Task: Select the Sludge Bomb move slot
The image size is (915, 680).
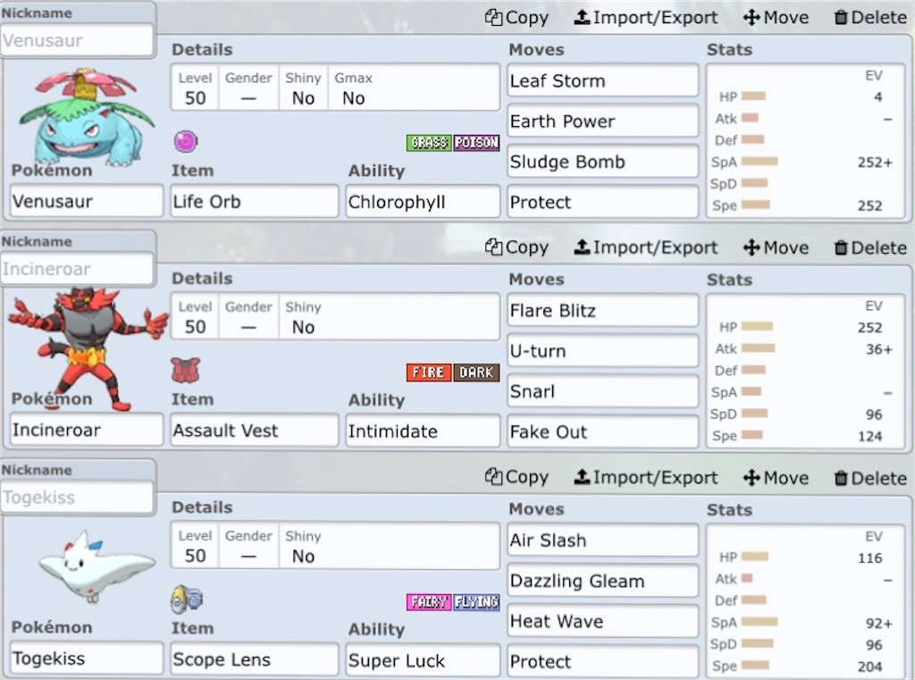Action: tap(603, 161)
